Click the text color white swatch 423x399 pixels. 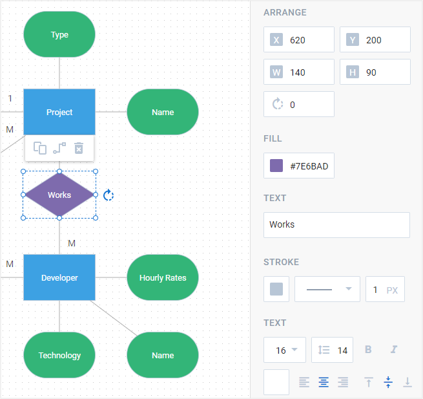tap(276, 382)
